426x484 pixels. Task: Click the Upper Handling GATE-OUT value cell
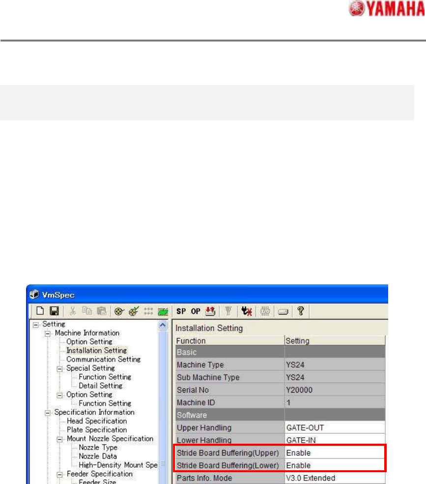tap(335, 427)
